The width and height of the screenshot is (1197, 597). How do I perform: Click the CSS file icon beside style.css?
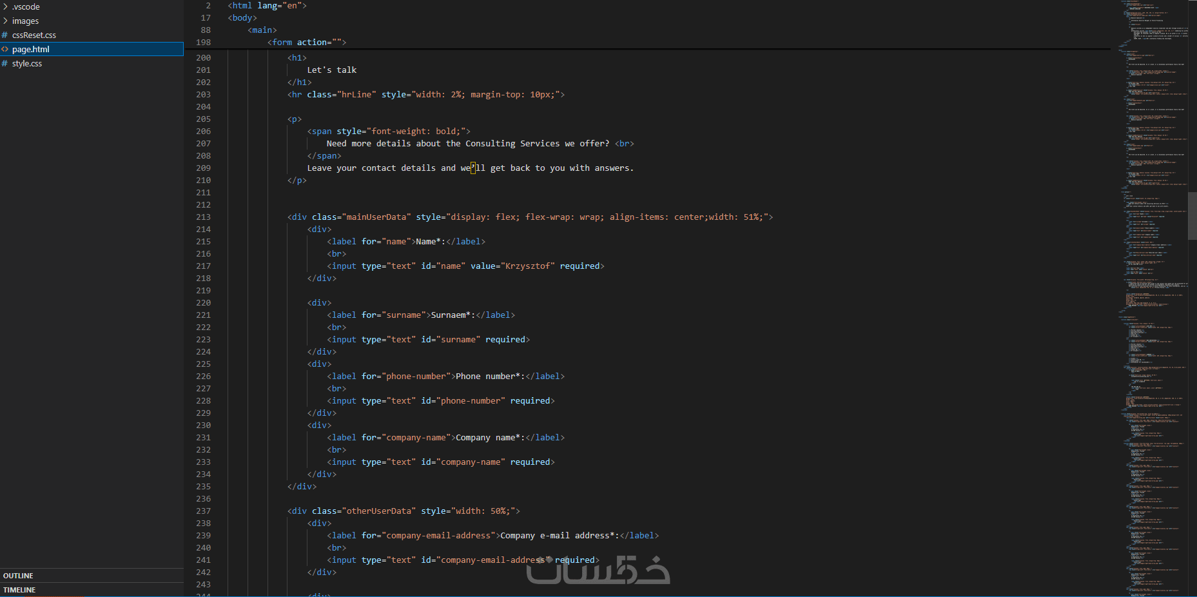tap(5, 63)
